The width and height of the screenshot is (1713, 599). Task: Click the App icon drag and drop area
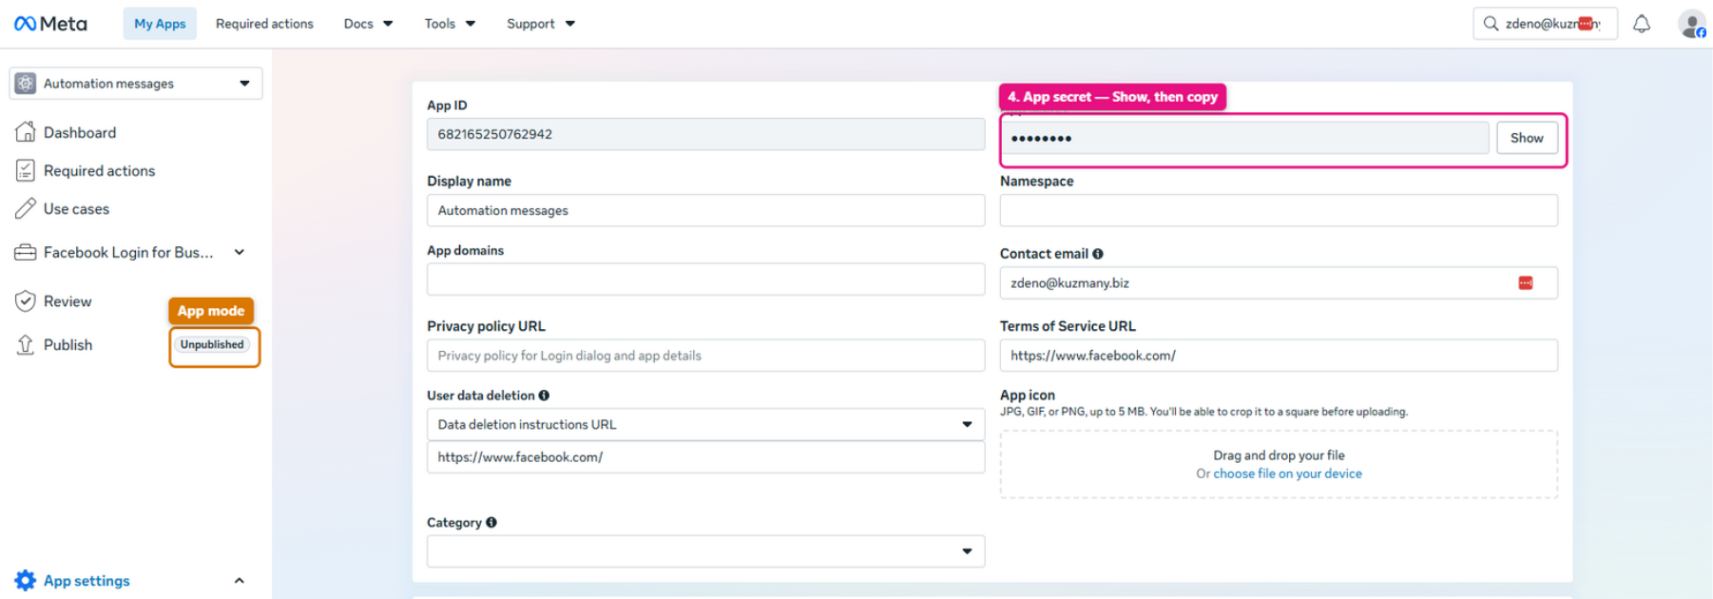[1279, 464]
